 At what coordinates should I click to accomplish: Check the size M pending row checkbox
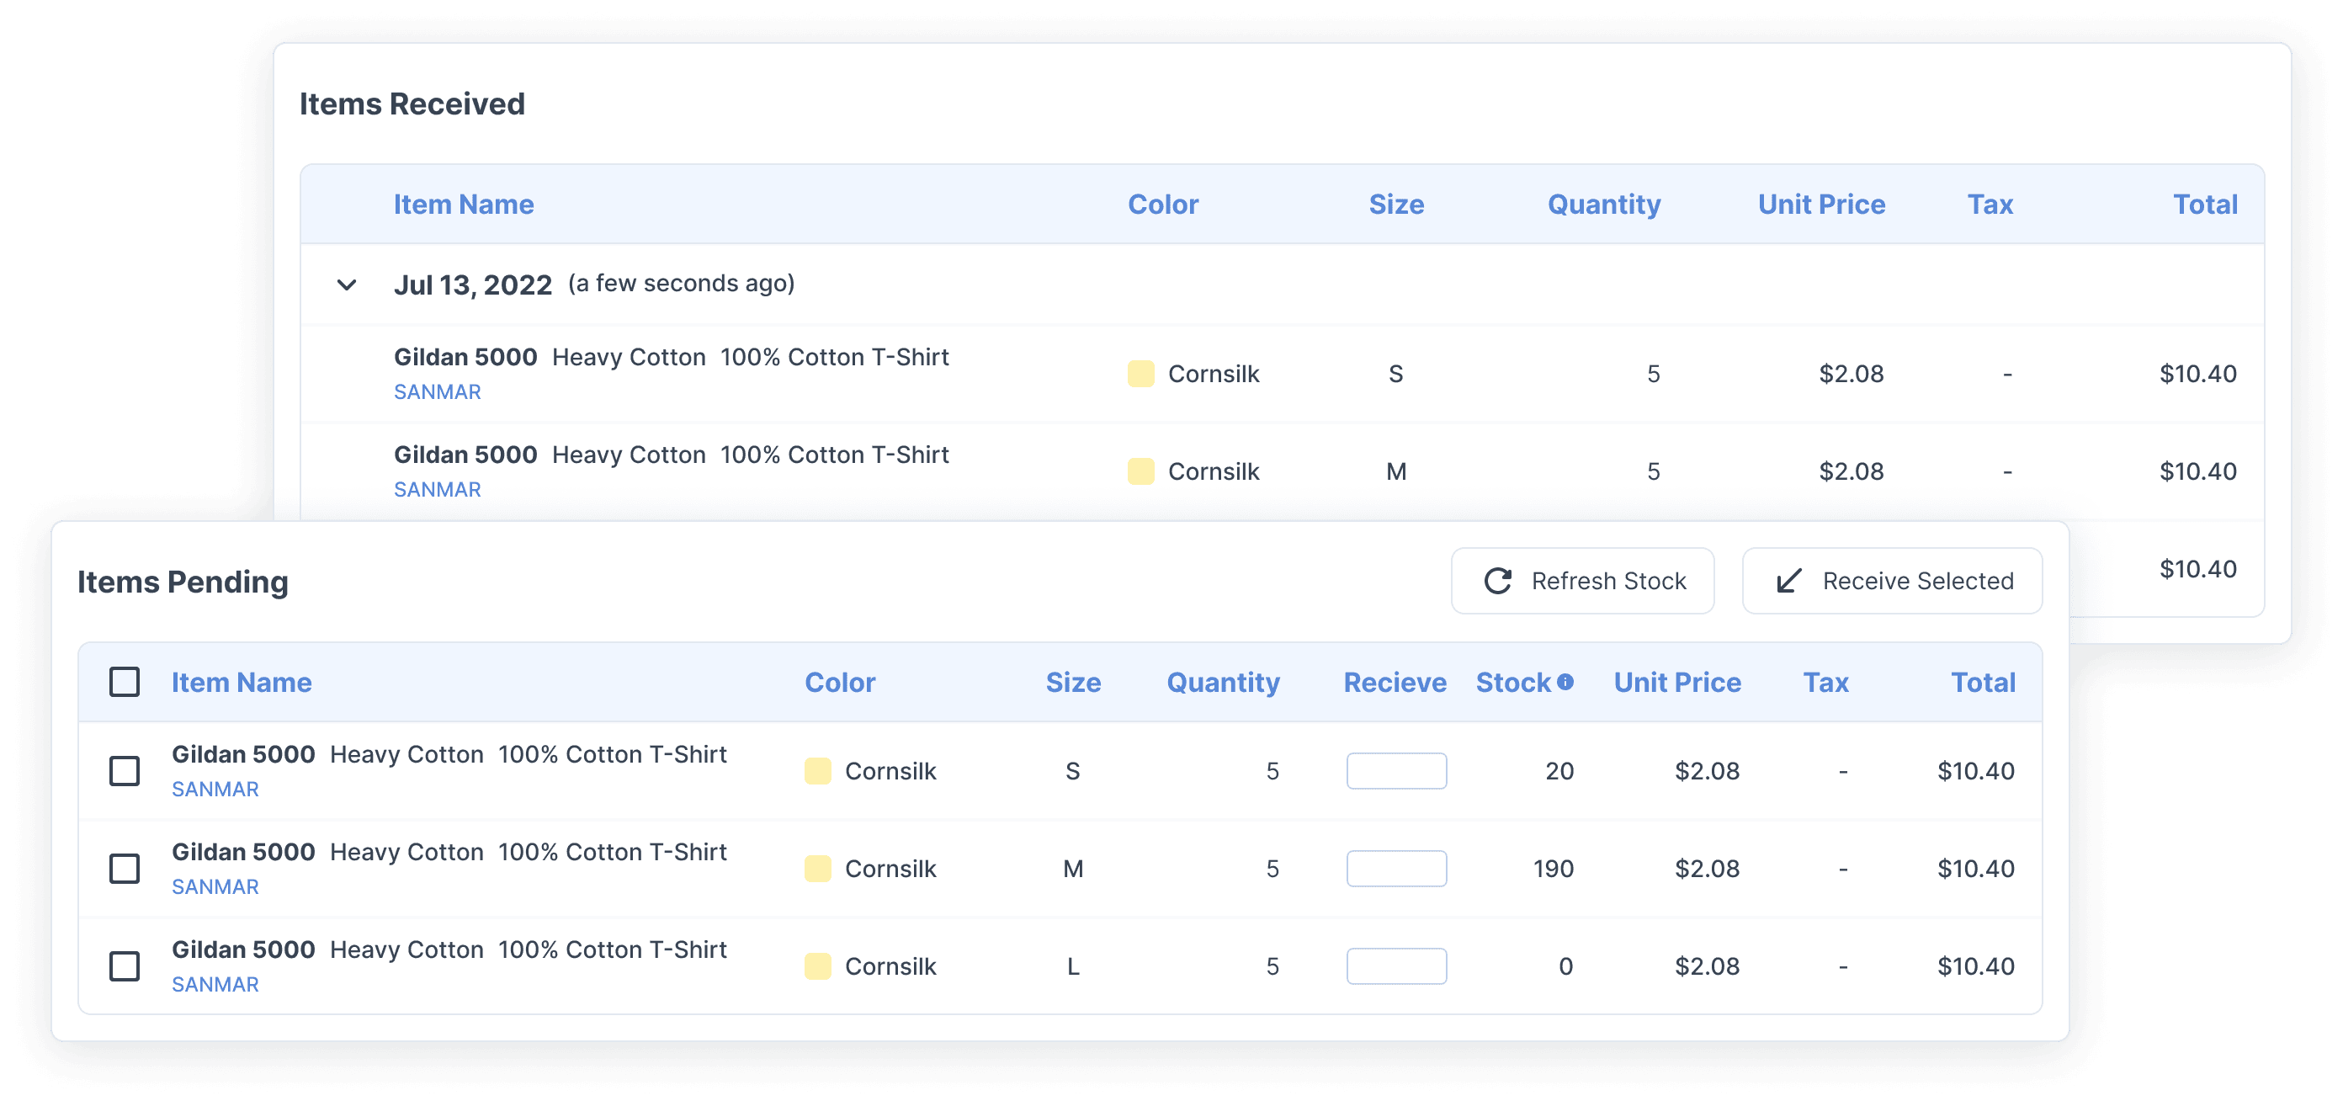(125, 868)
